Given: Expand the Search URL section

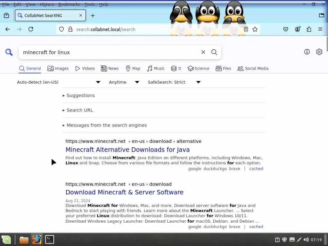Looking at the screenshot, I should click(78, 110).
